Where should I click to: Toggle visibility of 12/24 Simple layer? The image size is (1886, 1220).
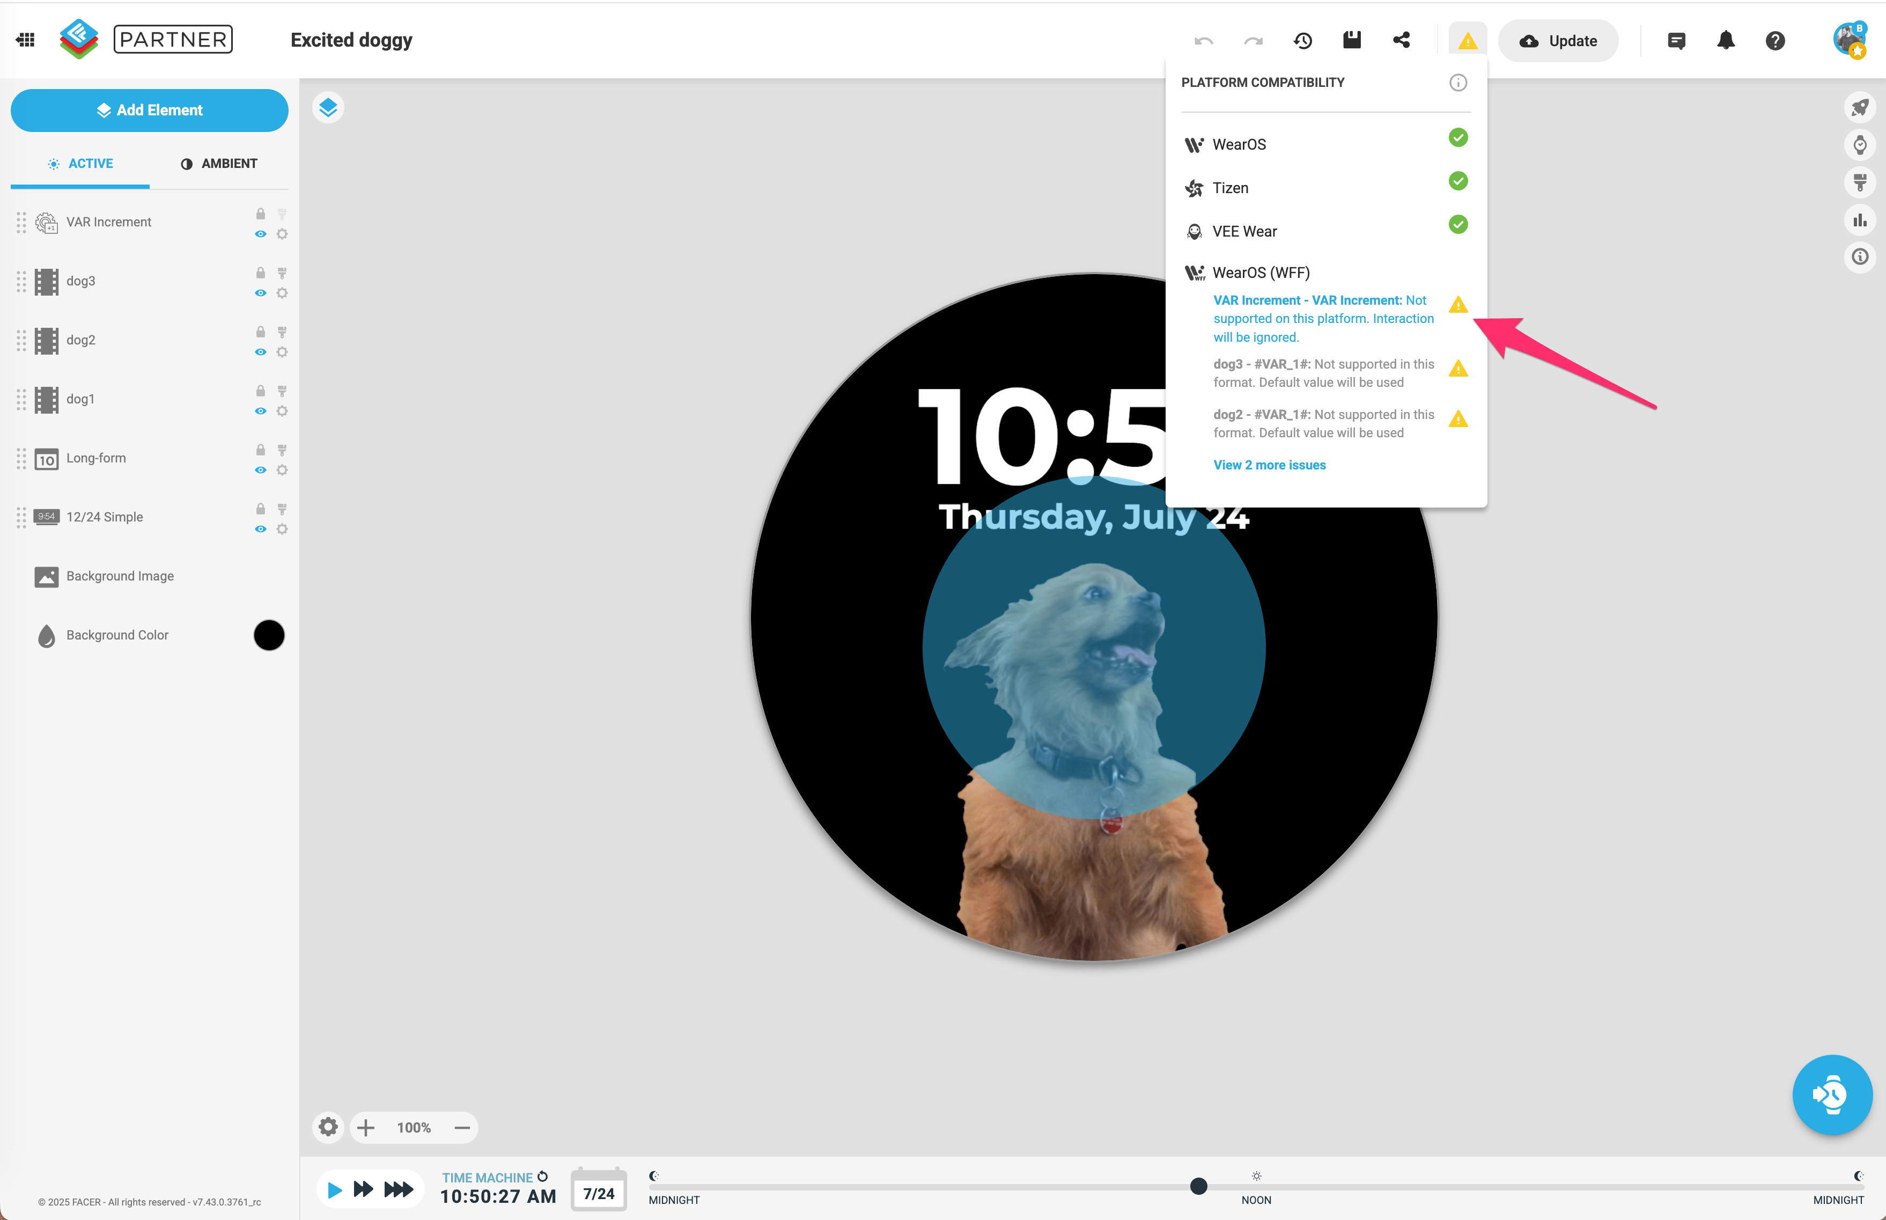pyautogui.click(x=261, y=529)
